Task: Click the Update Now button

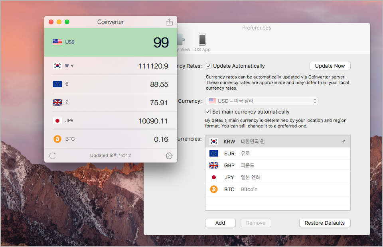Action: pos(330,66)
